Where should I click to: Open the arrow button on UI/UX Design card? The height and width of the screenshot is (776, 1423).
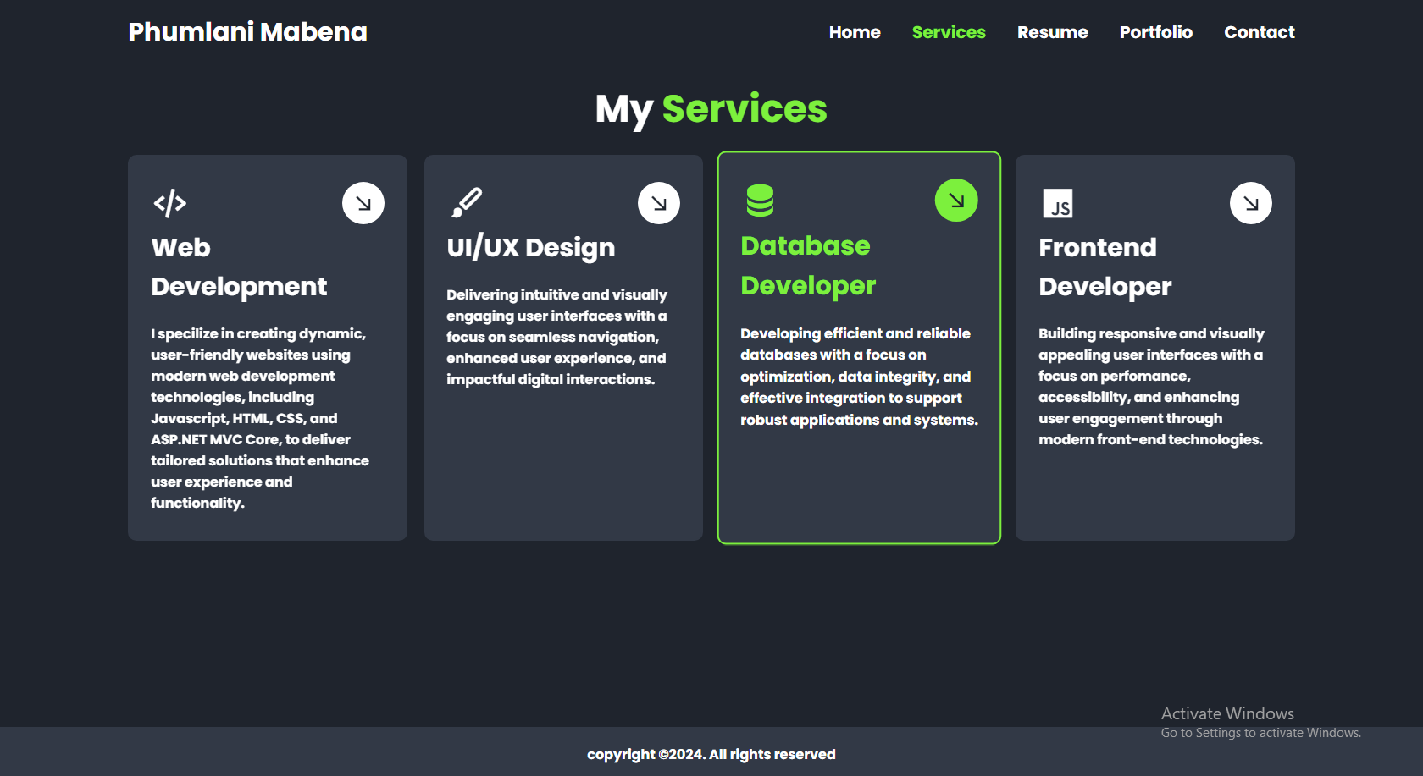pyautogui.click(x=659, y=203)
